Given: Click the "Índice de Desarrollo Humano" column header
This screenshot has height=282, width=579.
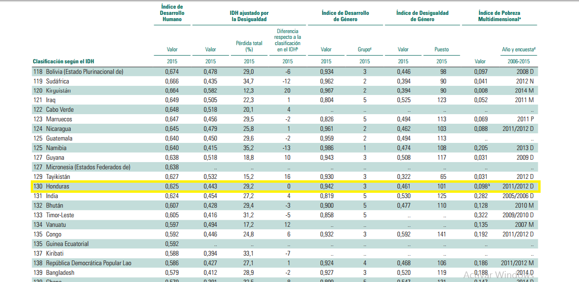Looking at the screenshot, I should point(172,13).
